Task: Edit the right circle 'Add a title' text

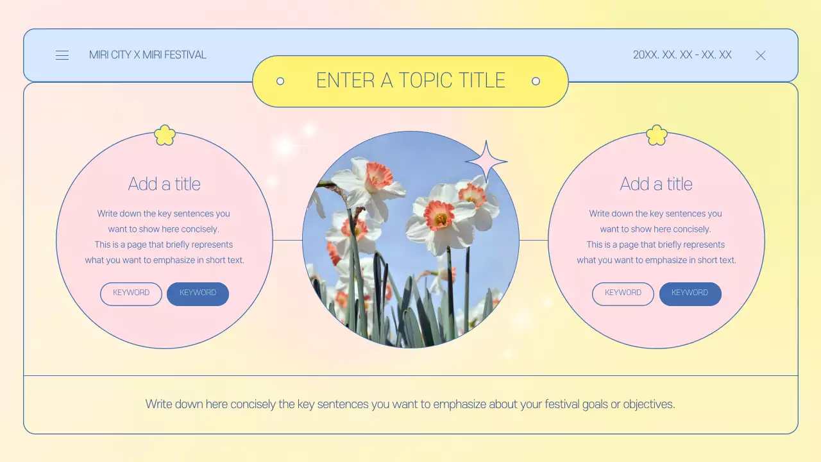Action: point(656,184)
